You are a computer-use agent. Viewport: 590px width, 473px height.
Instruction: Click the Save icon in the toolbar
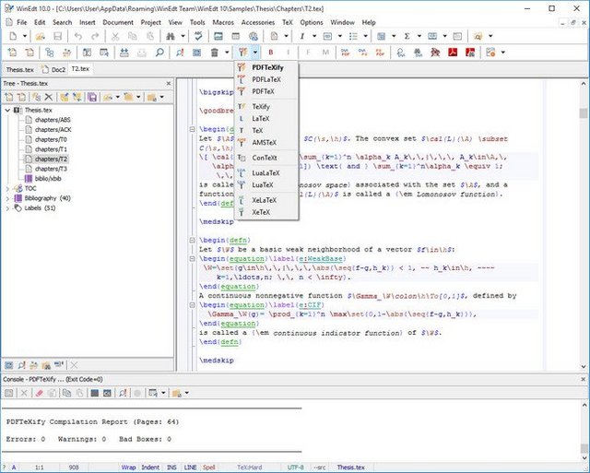[x=56, y=36]
